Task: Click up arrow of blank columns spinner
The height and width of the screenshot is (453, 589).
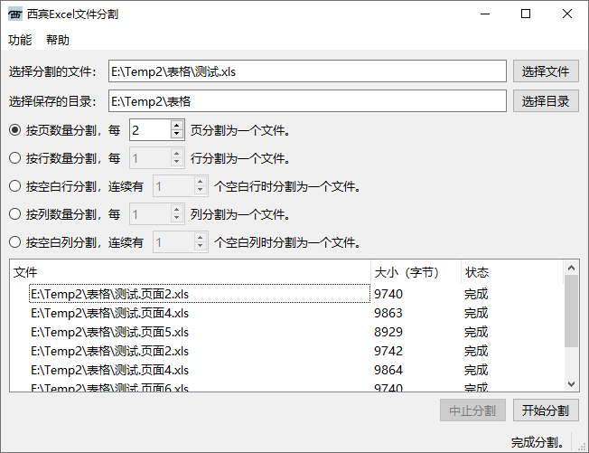Action: point(201,237)
